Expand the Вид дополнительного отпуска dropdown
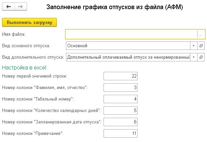The width and height of the screenshot is (207, 142). (193, 57)
